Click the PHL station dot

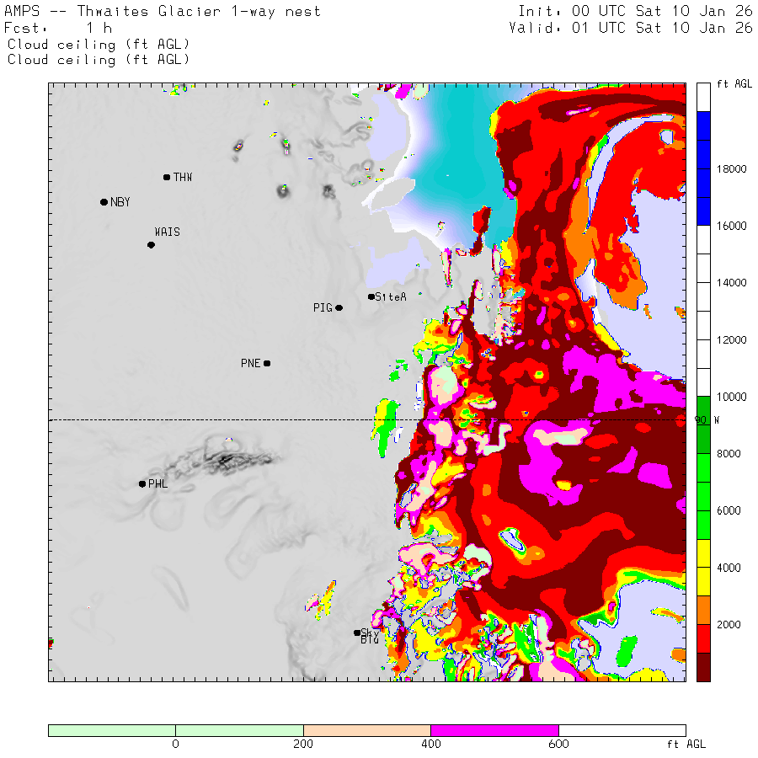point(142,483)
